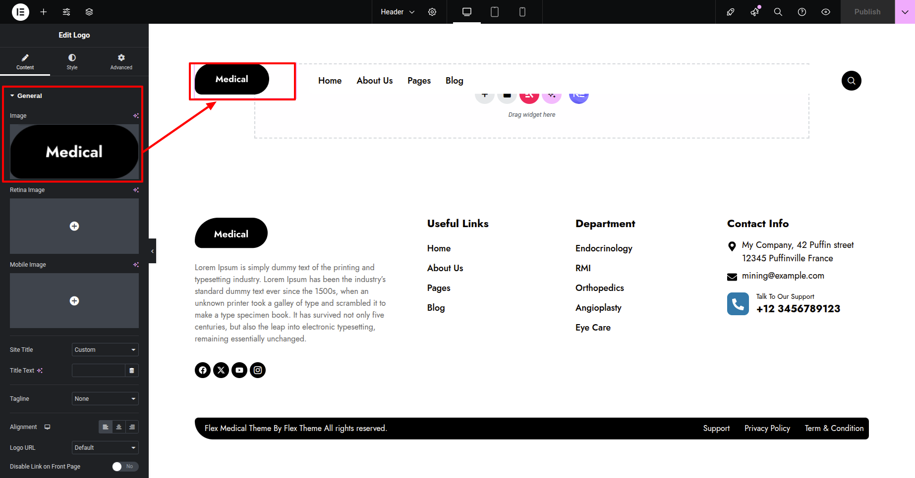Toggle Disable Link on Front Page switch
This screenshot has width=915, height=478.
coord(125,467)
